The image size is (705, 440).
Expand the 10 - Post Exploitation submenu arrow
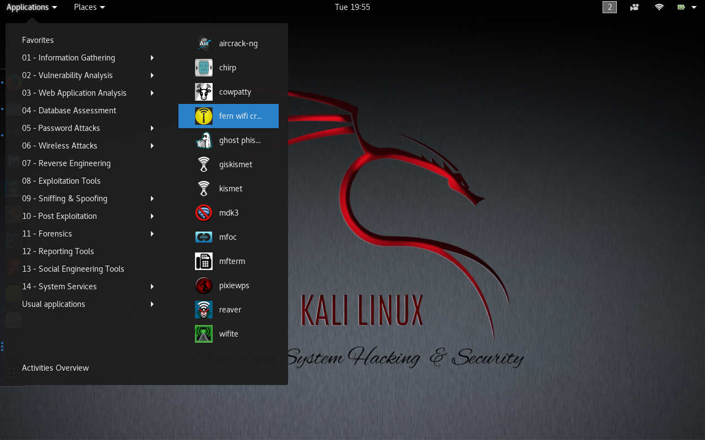coord(152,216)
